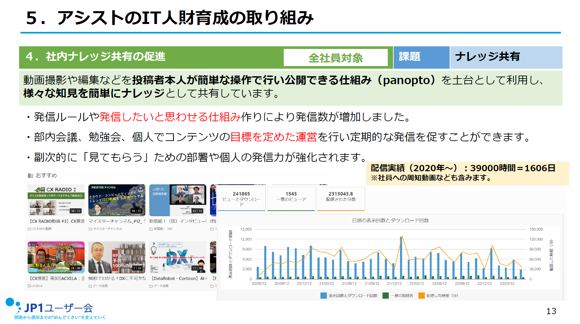Toggle the orange 配信した時間（分） legend entry
This screenshot has width=580, height=324.
(421, 295)
